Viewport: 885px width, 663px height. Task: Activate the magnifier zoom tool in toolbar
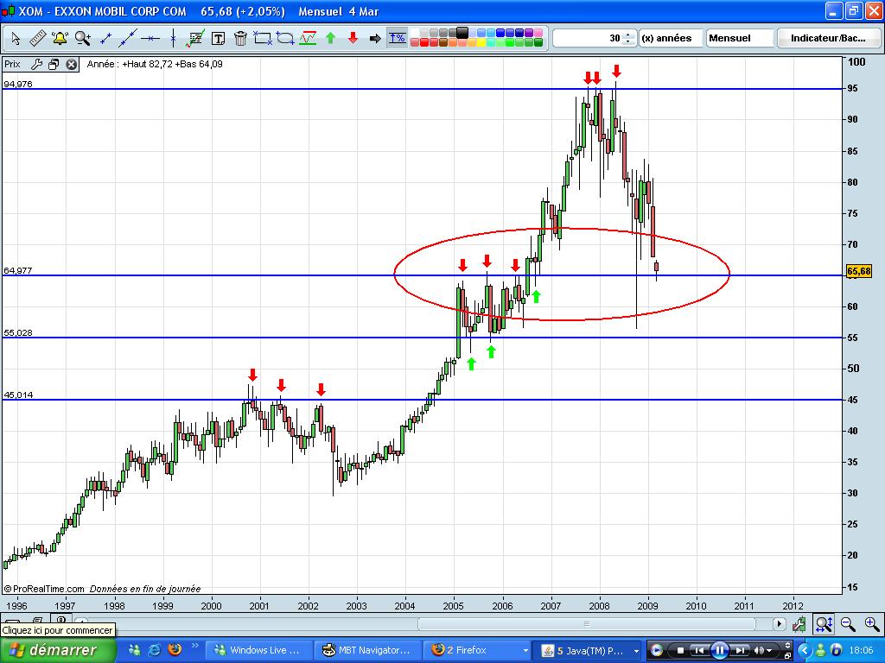pos(82,38)
